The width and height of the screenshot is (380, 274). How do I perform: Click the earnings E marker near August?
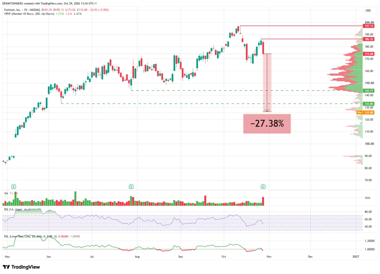(x=131, y=186)
